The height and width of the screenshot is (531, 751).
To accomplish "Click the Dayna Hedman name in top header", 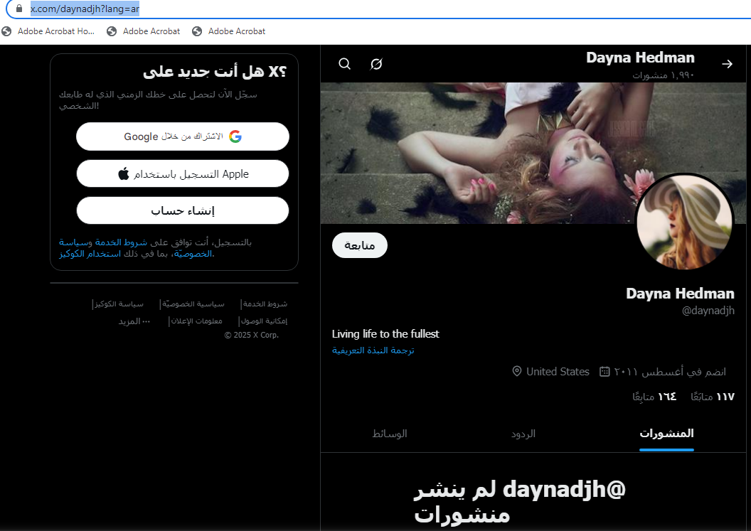I will click(640, 58).
